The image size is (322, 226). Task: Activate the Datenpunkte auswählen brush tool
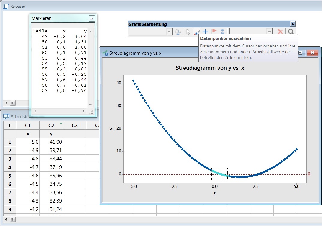tap(197, 32)
